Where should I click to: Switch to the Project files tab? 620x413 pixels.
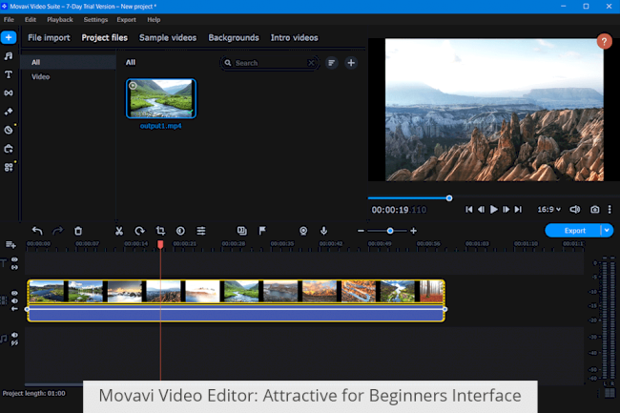tap(104, 37)
